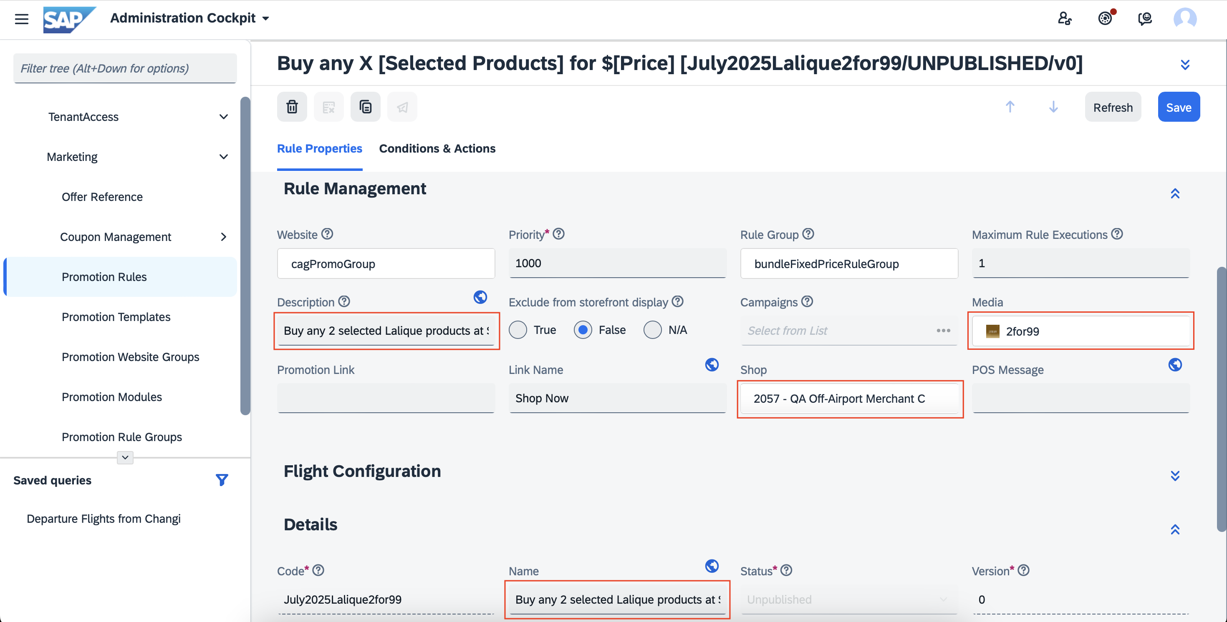
Task: Click the Shop field 2057 QA Off-Airport
Action: (x=849, y=398)
